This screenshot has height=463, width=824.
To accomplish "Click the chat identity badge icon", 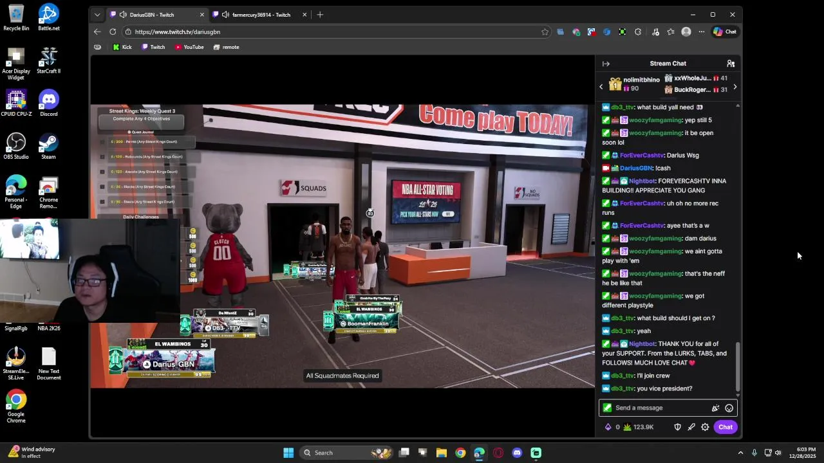I will tap(607, 408).
